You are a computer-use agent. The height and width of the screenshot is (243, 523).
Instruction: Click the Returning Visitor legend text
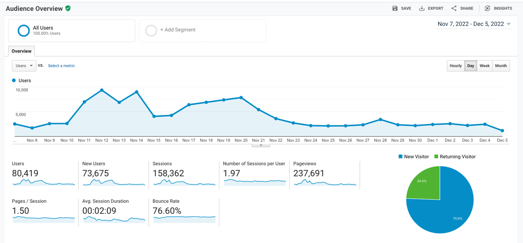coord(458,157)
